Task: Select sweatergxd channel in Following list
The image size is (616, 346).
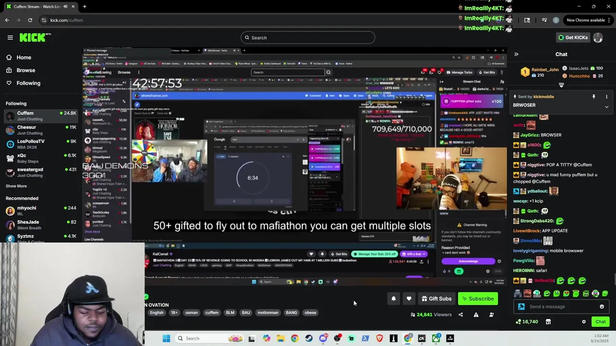Action: tap(41, 172)
